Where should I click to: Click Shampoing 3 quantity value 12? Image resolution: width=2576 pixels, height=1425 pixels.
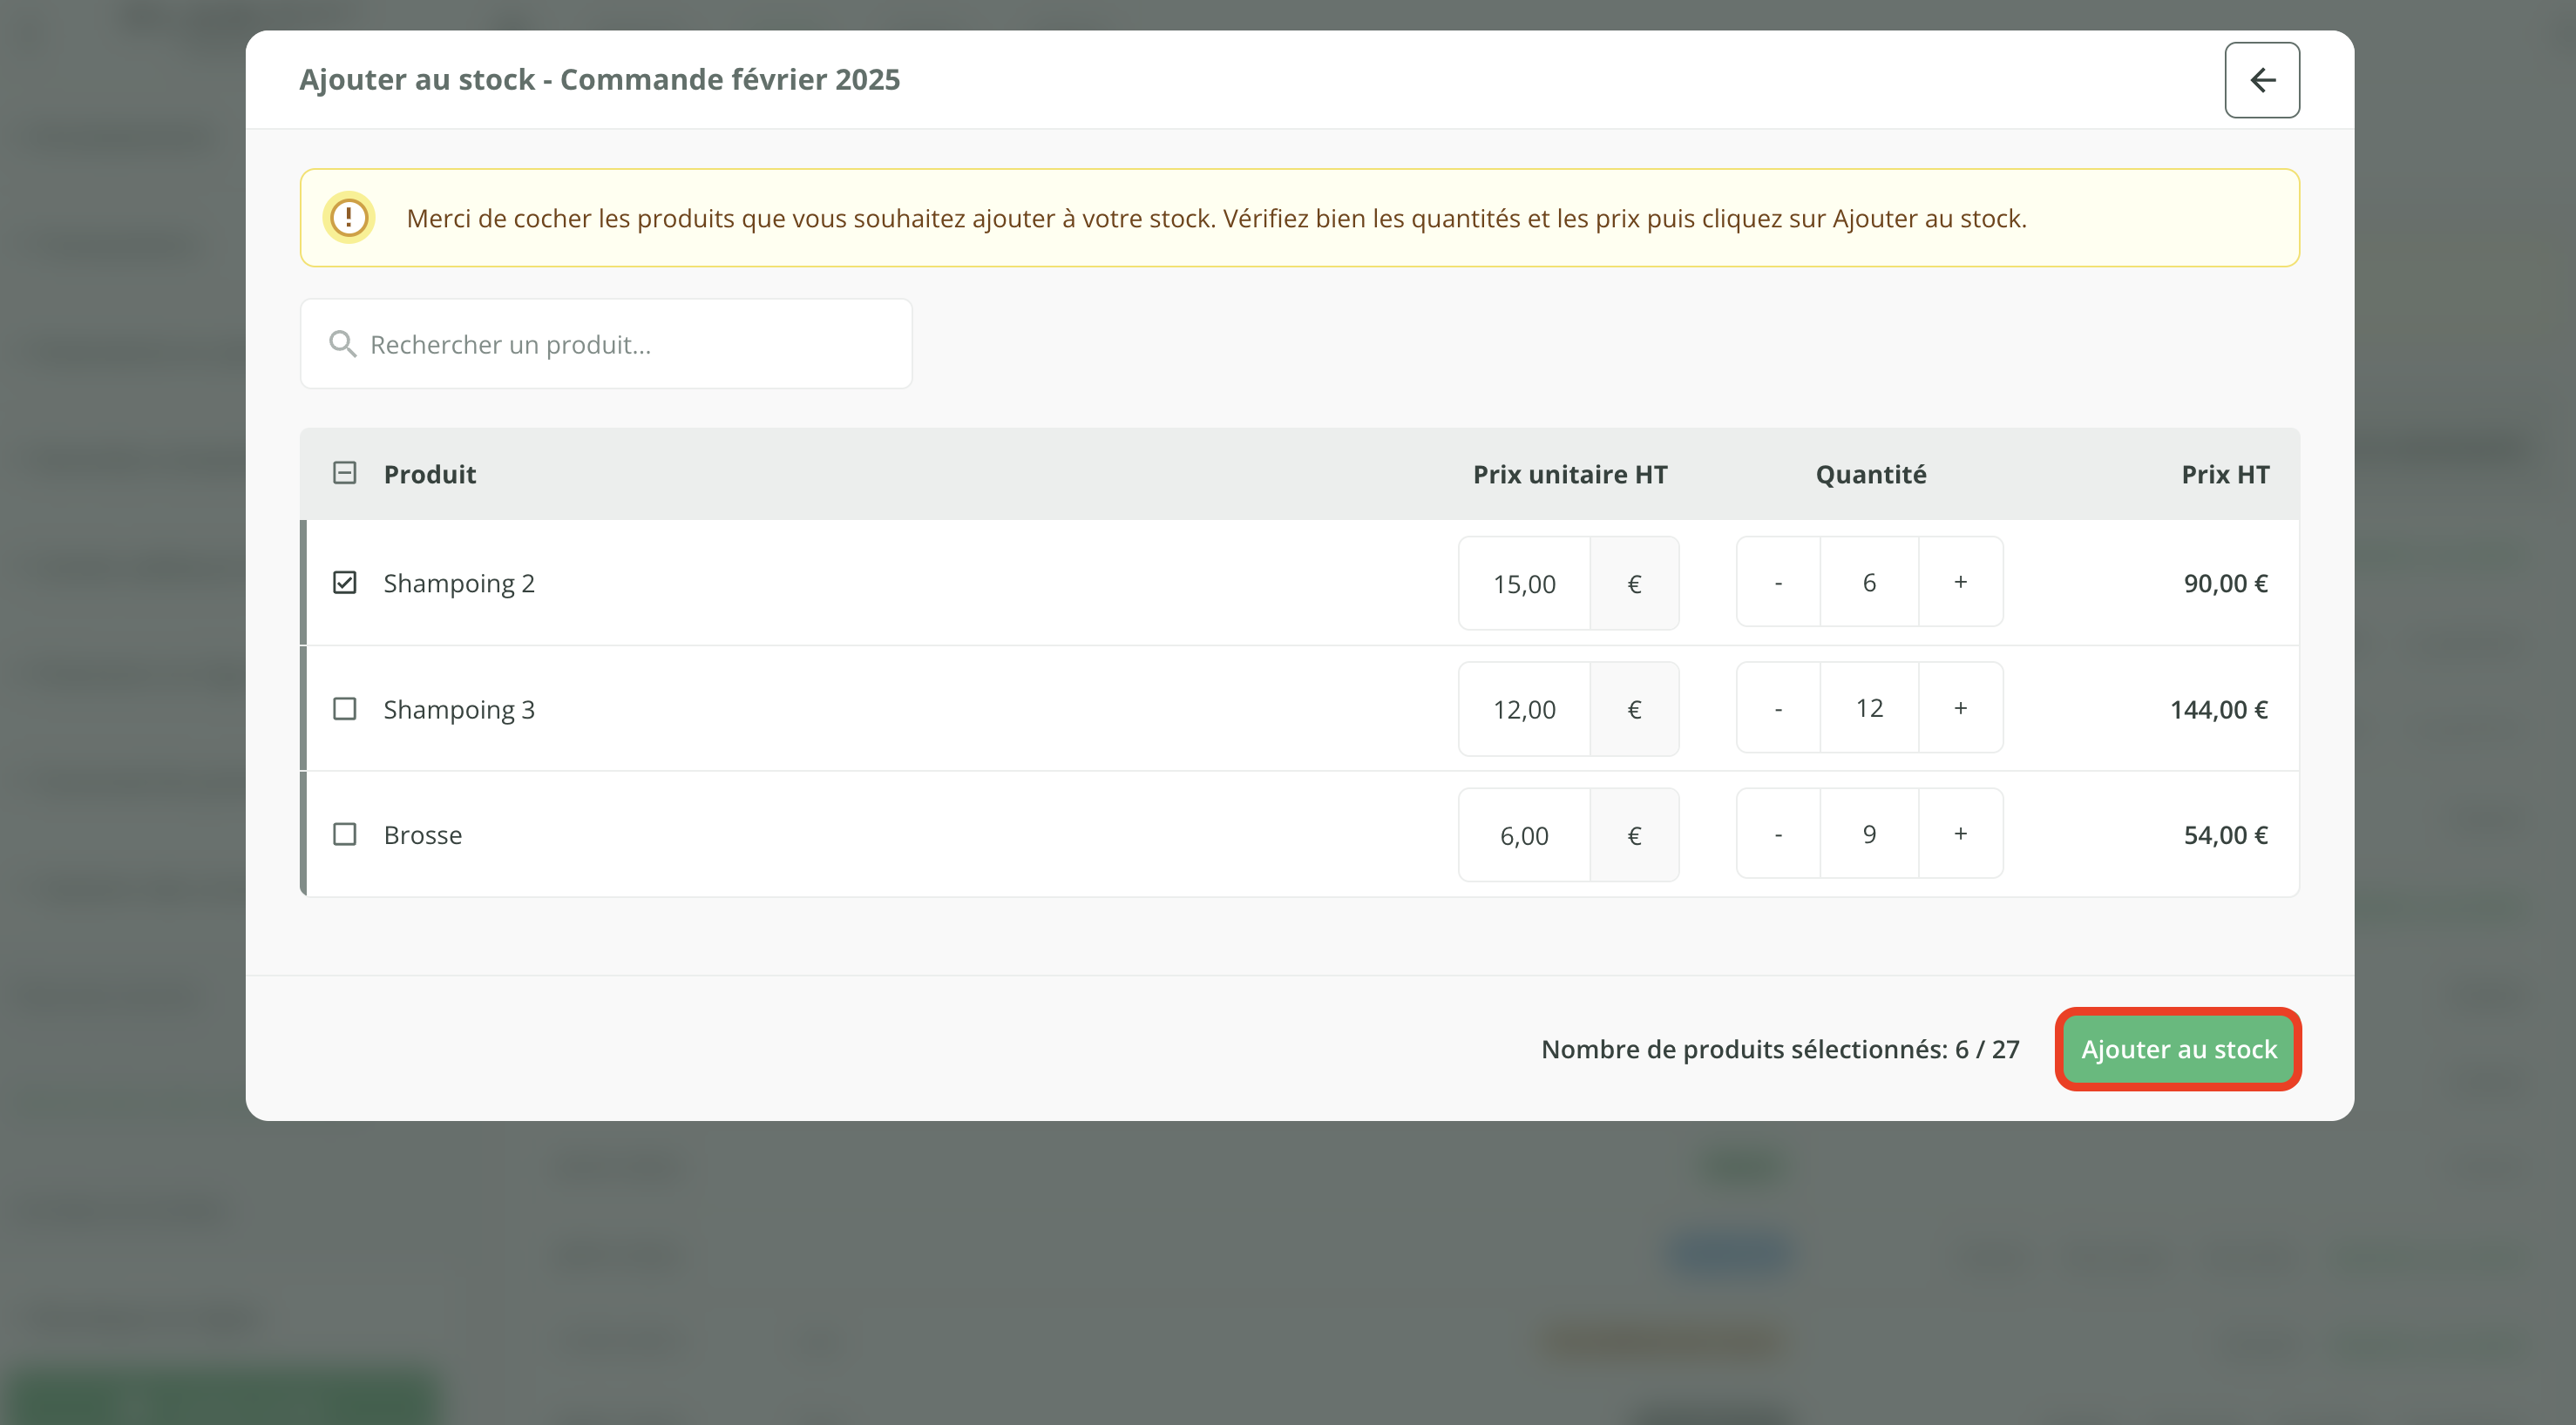1869,707
